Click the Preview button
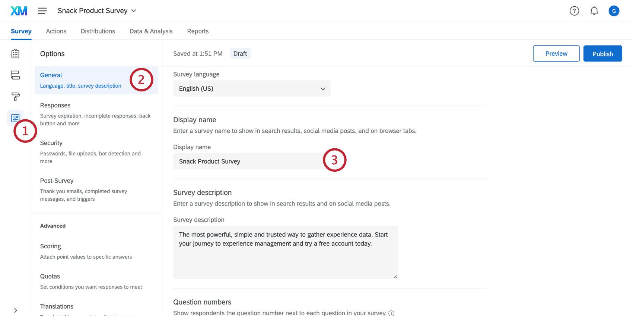 556,54
